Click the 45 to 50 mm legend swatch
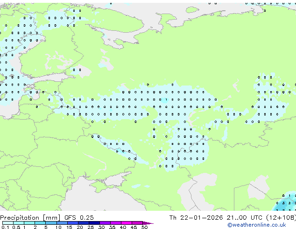296x229 pixels. point(137,223)
